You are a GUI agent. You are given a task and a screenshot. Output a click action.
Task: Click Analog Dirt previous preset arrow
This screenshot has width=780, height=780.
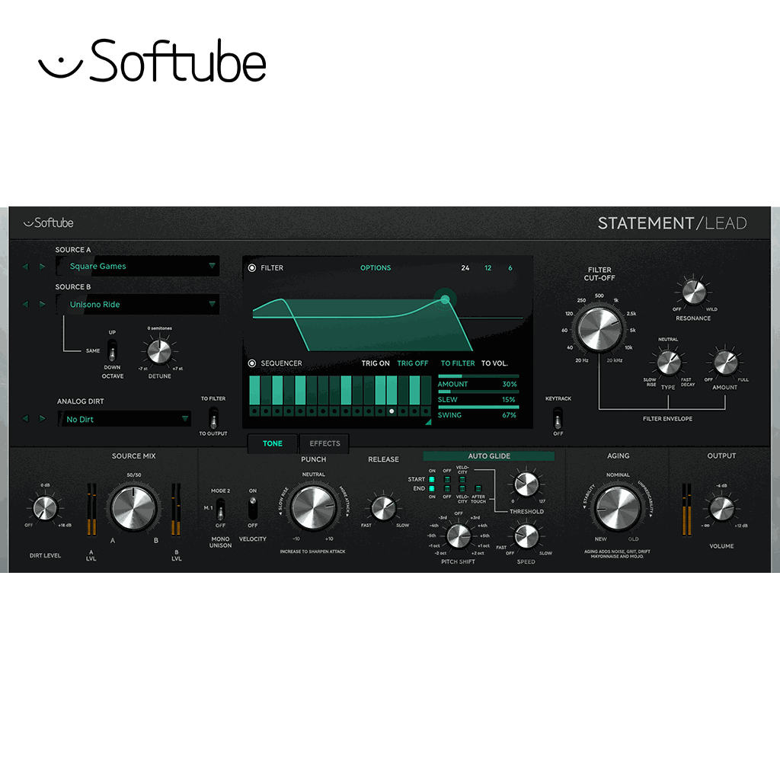click(25, 419)
